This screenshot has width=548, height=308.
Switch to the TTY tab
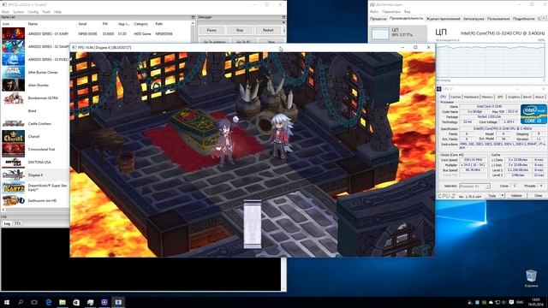(x=17, y=223)
